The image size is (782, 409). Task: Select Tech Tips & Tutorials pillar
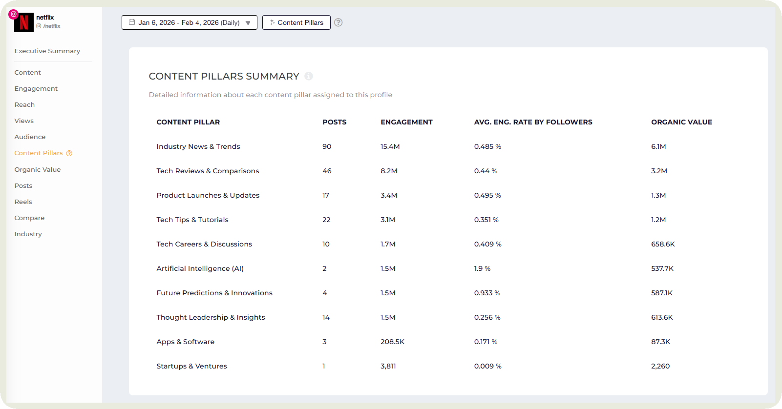click(x=192, y=220)
